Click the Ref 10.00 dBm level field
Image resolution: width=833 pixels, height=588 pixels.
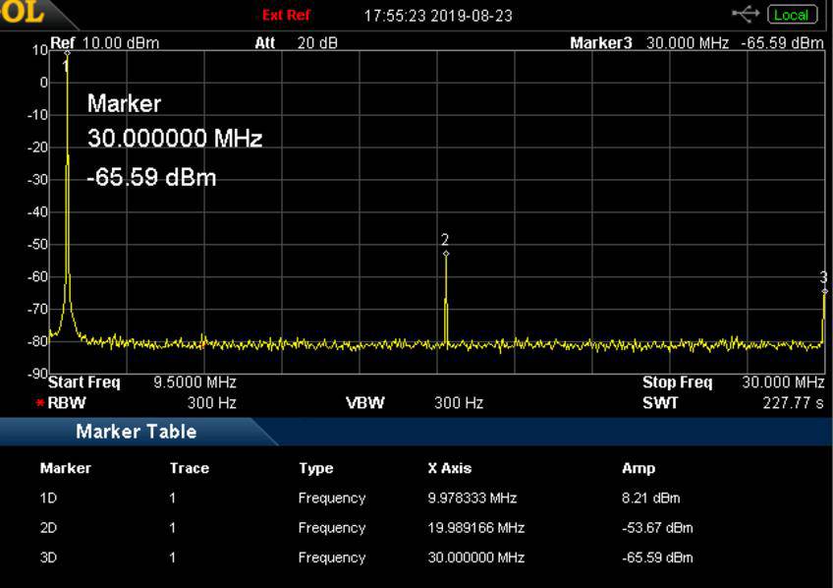pos(104,43)
